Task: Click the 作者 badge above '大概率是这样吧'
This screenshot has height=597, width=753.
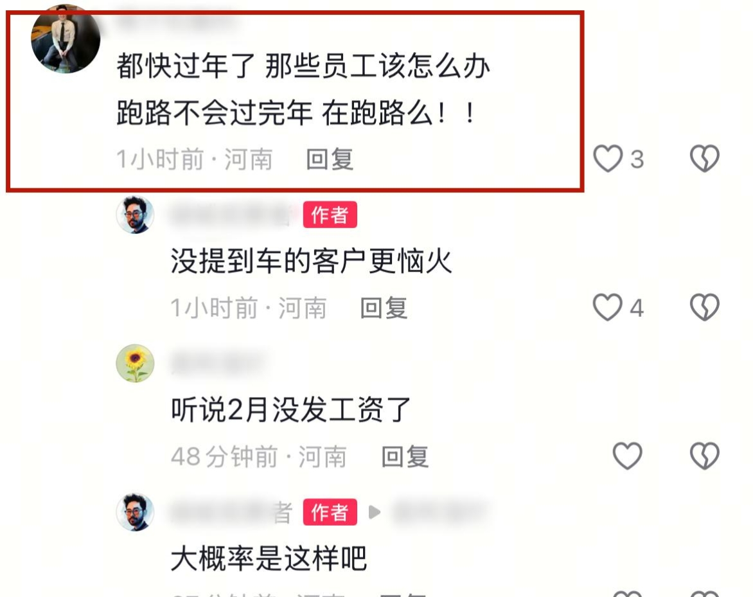Action: pos(330,512)
